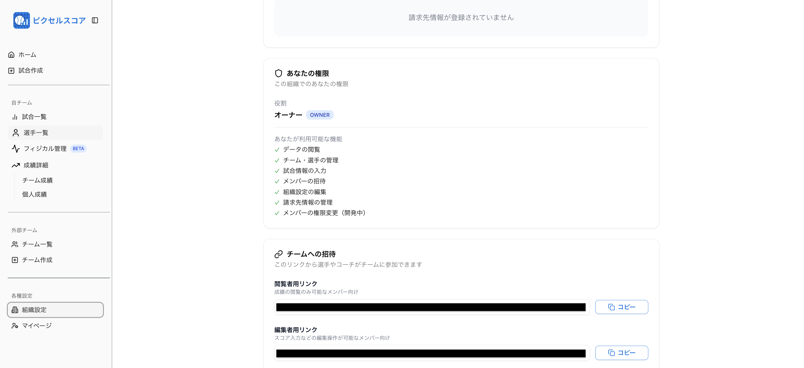Click the 選手一覧 person icon
Image resolution: width=804 pixels, height=368 pixels.
(x=16, y=133)
